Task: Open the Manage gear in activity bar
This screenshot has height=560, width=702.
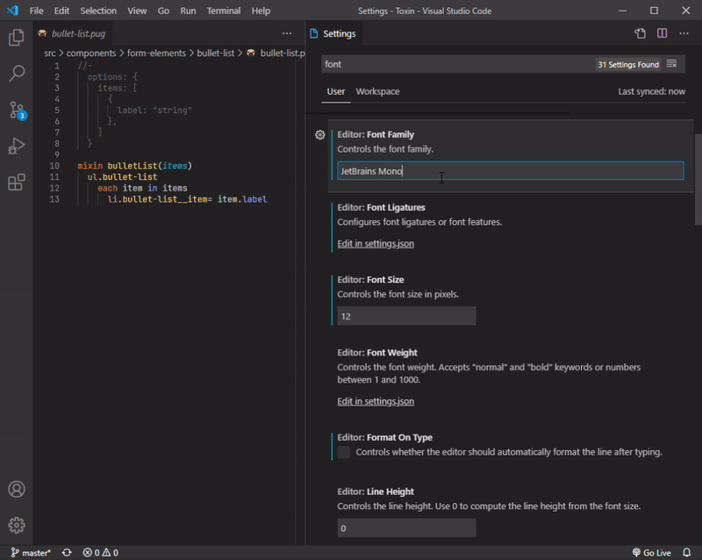Action: pos(17,525)
